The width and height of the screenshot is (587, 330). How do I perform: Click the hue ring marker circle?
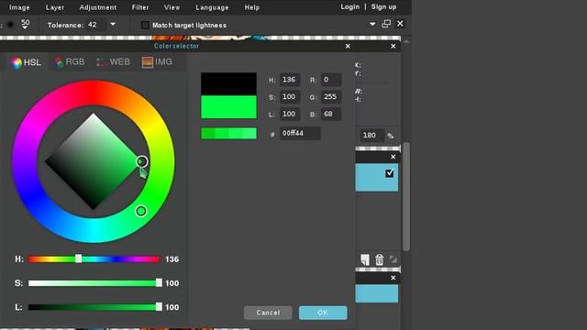pyautogui.click(x=140, y=211)
